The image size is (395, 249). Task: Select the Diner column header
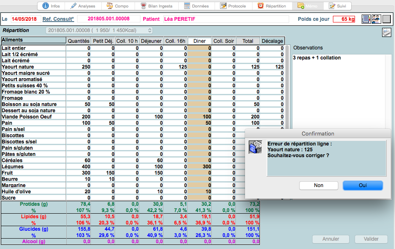click(x=200, y=41)
